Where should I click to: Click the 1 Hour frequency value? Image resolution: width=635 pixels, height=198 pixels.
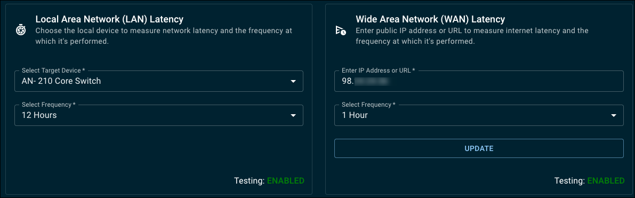(x=355, y=115)
